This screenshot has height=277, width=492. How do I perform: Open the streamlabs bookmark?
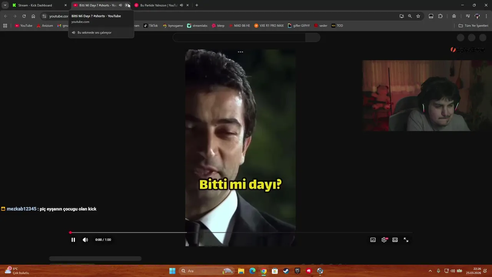click(197, 26)
